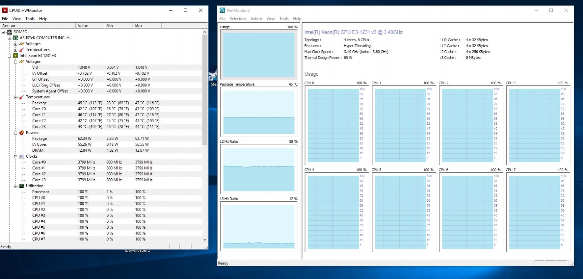583x279 pixels.
Task: Click the Utilization chip icon
Action: coord(22,186)
